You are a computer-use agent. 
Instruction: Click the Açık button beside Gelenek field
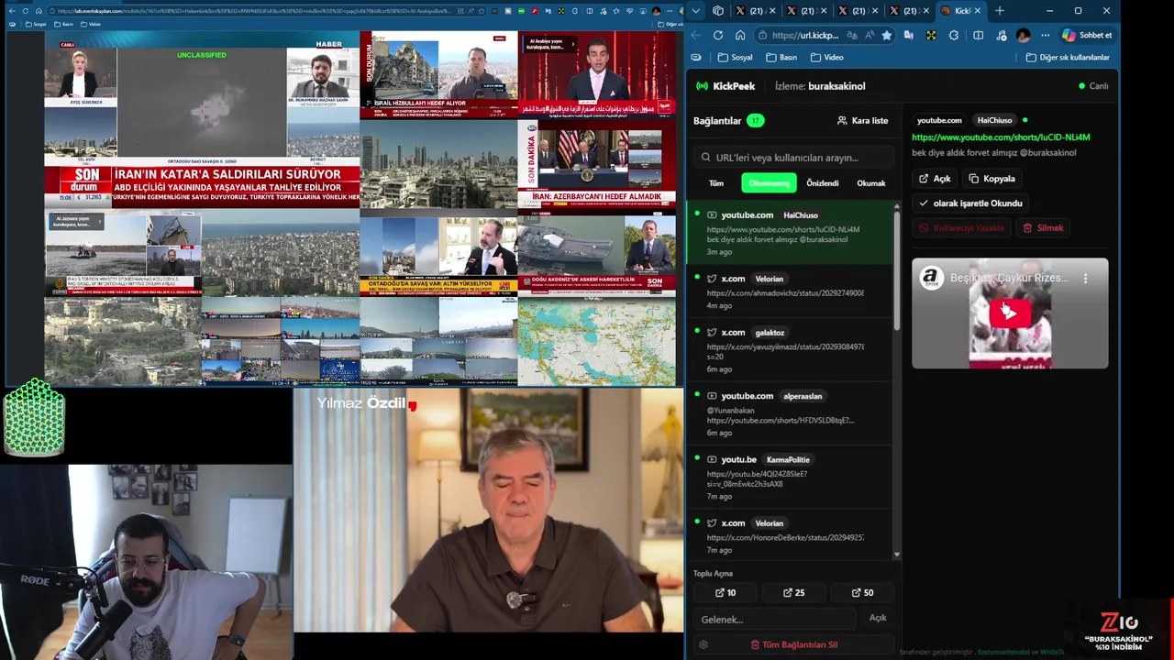click(x=878, y=618)
